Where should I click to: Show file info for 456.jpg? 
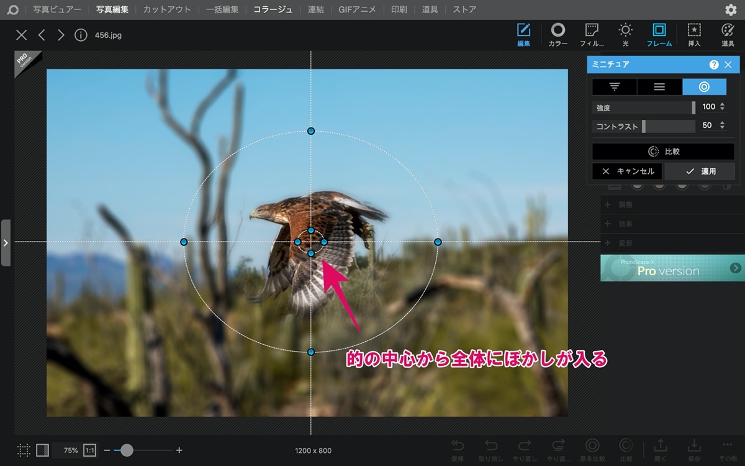(x=81, y=35)
